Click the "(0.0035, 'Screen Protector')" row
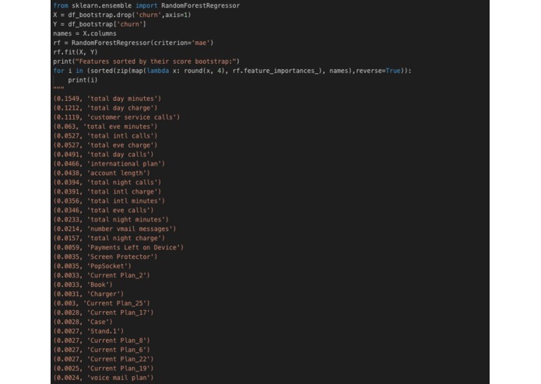The height and width of the screenshot is (384, 541). click(x=105, y=257)
